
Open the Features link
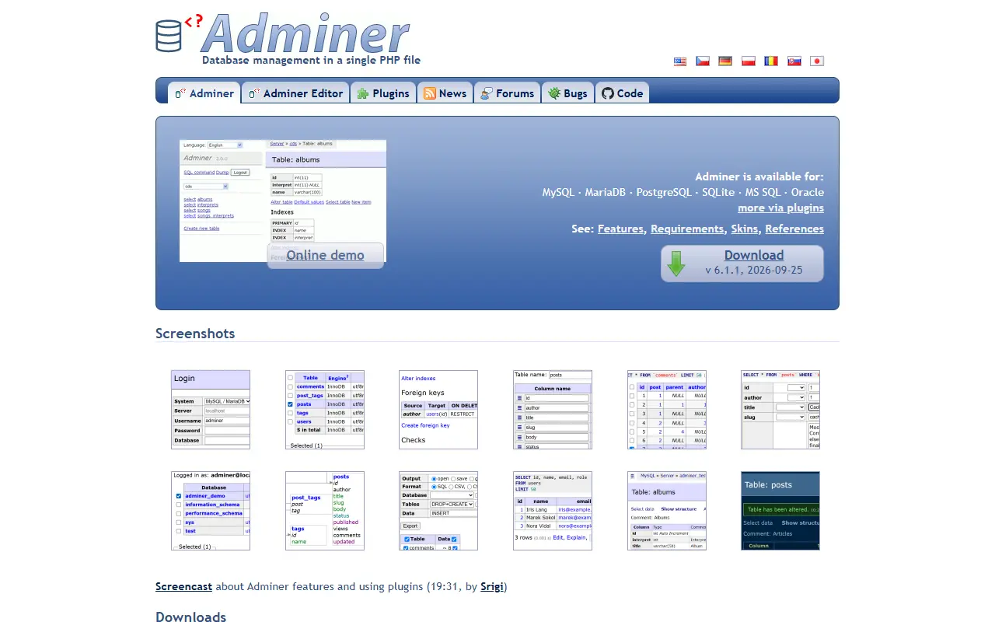tap(620, 229)
